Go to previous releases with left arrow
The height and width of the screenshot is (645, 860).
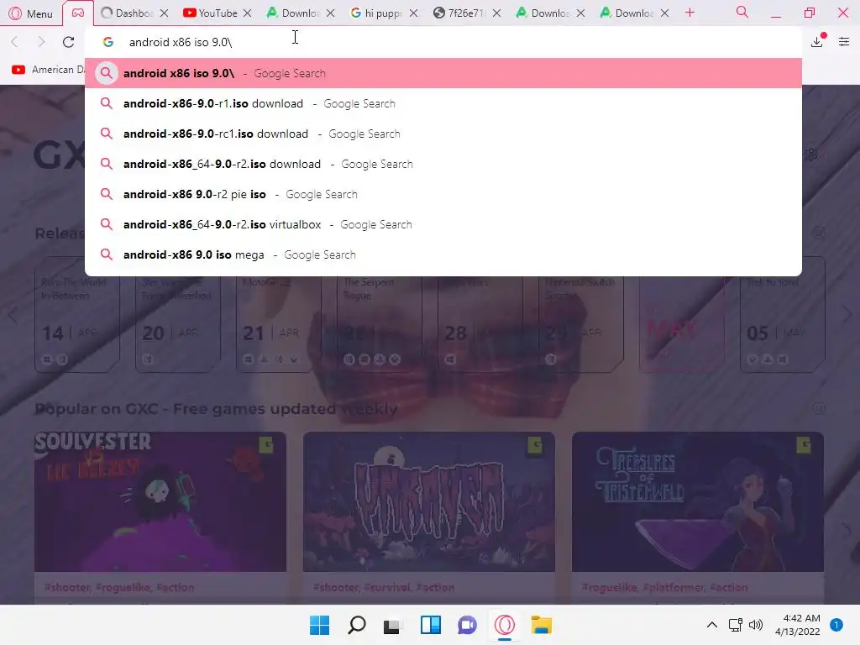(x=13, y=315)
